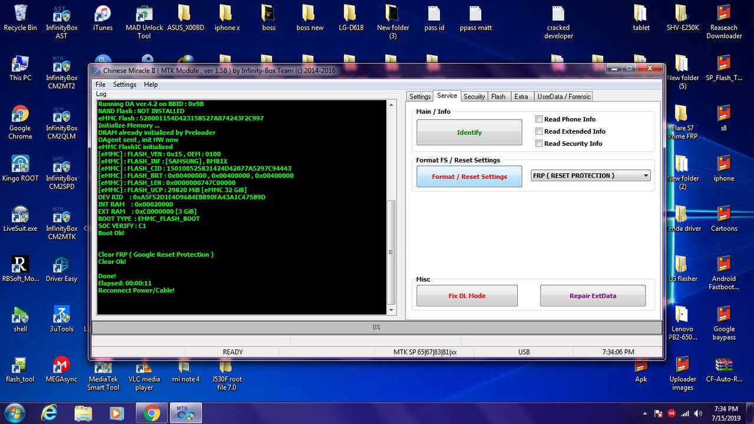
Task: Expand the FRP ( RESET PROTECTION ) dropdown
Action: point(646,175)
